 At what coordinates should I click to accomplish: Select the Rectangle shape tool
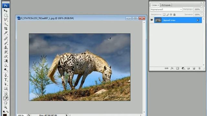pyautogui.click(x=5, y=88)
